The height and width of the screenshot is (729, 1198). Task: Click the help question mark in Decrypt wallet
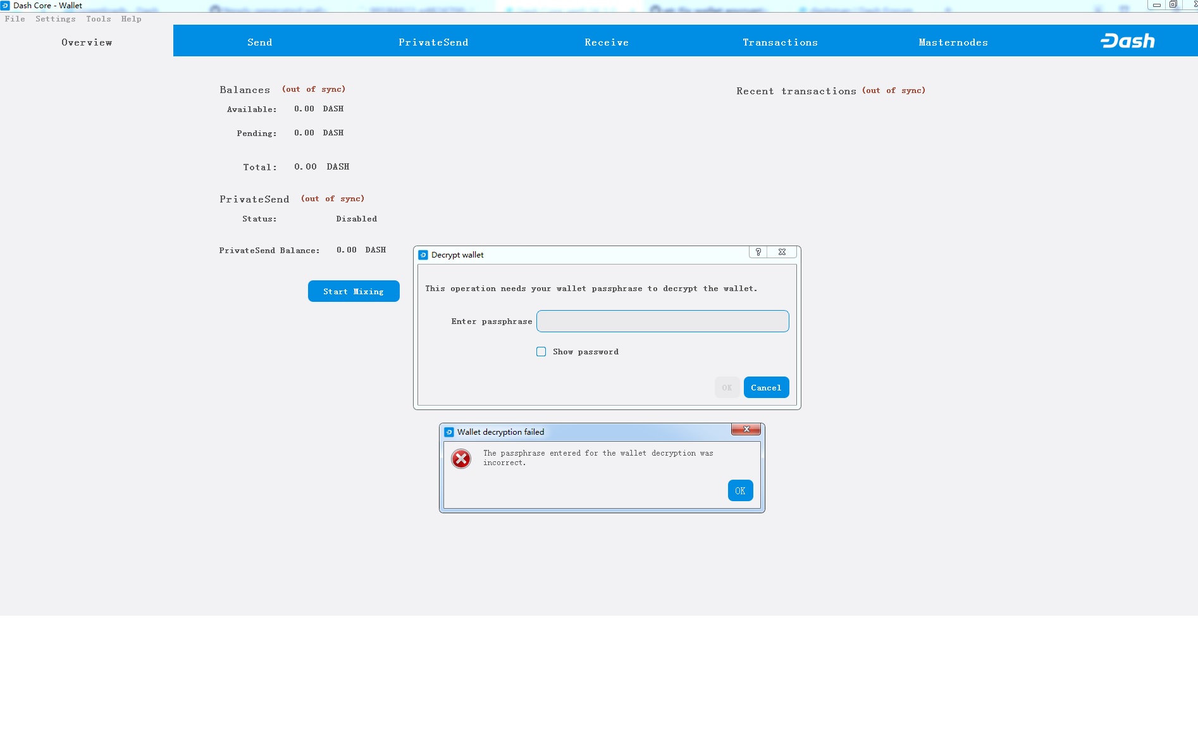758,252
